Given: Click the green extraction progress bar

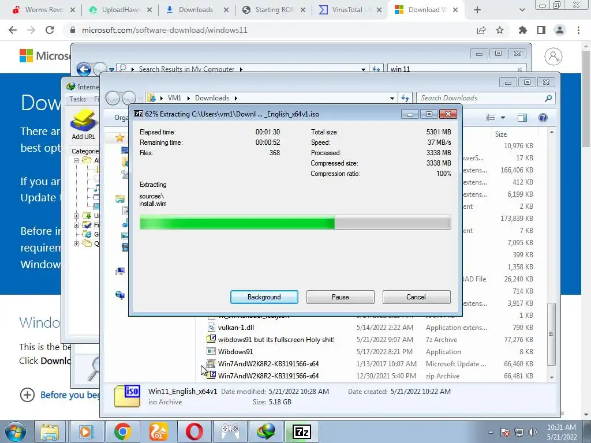Looking at the screenshot, I should click(295, 222).
